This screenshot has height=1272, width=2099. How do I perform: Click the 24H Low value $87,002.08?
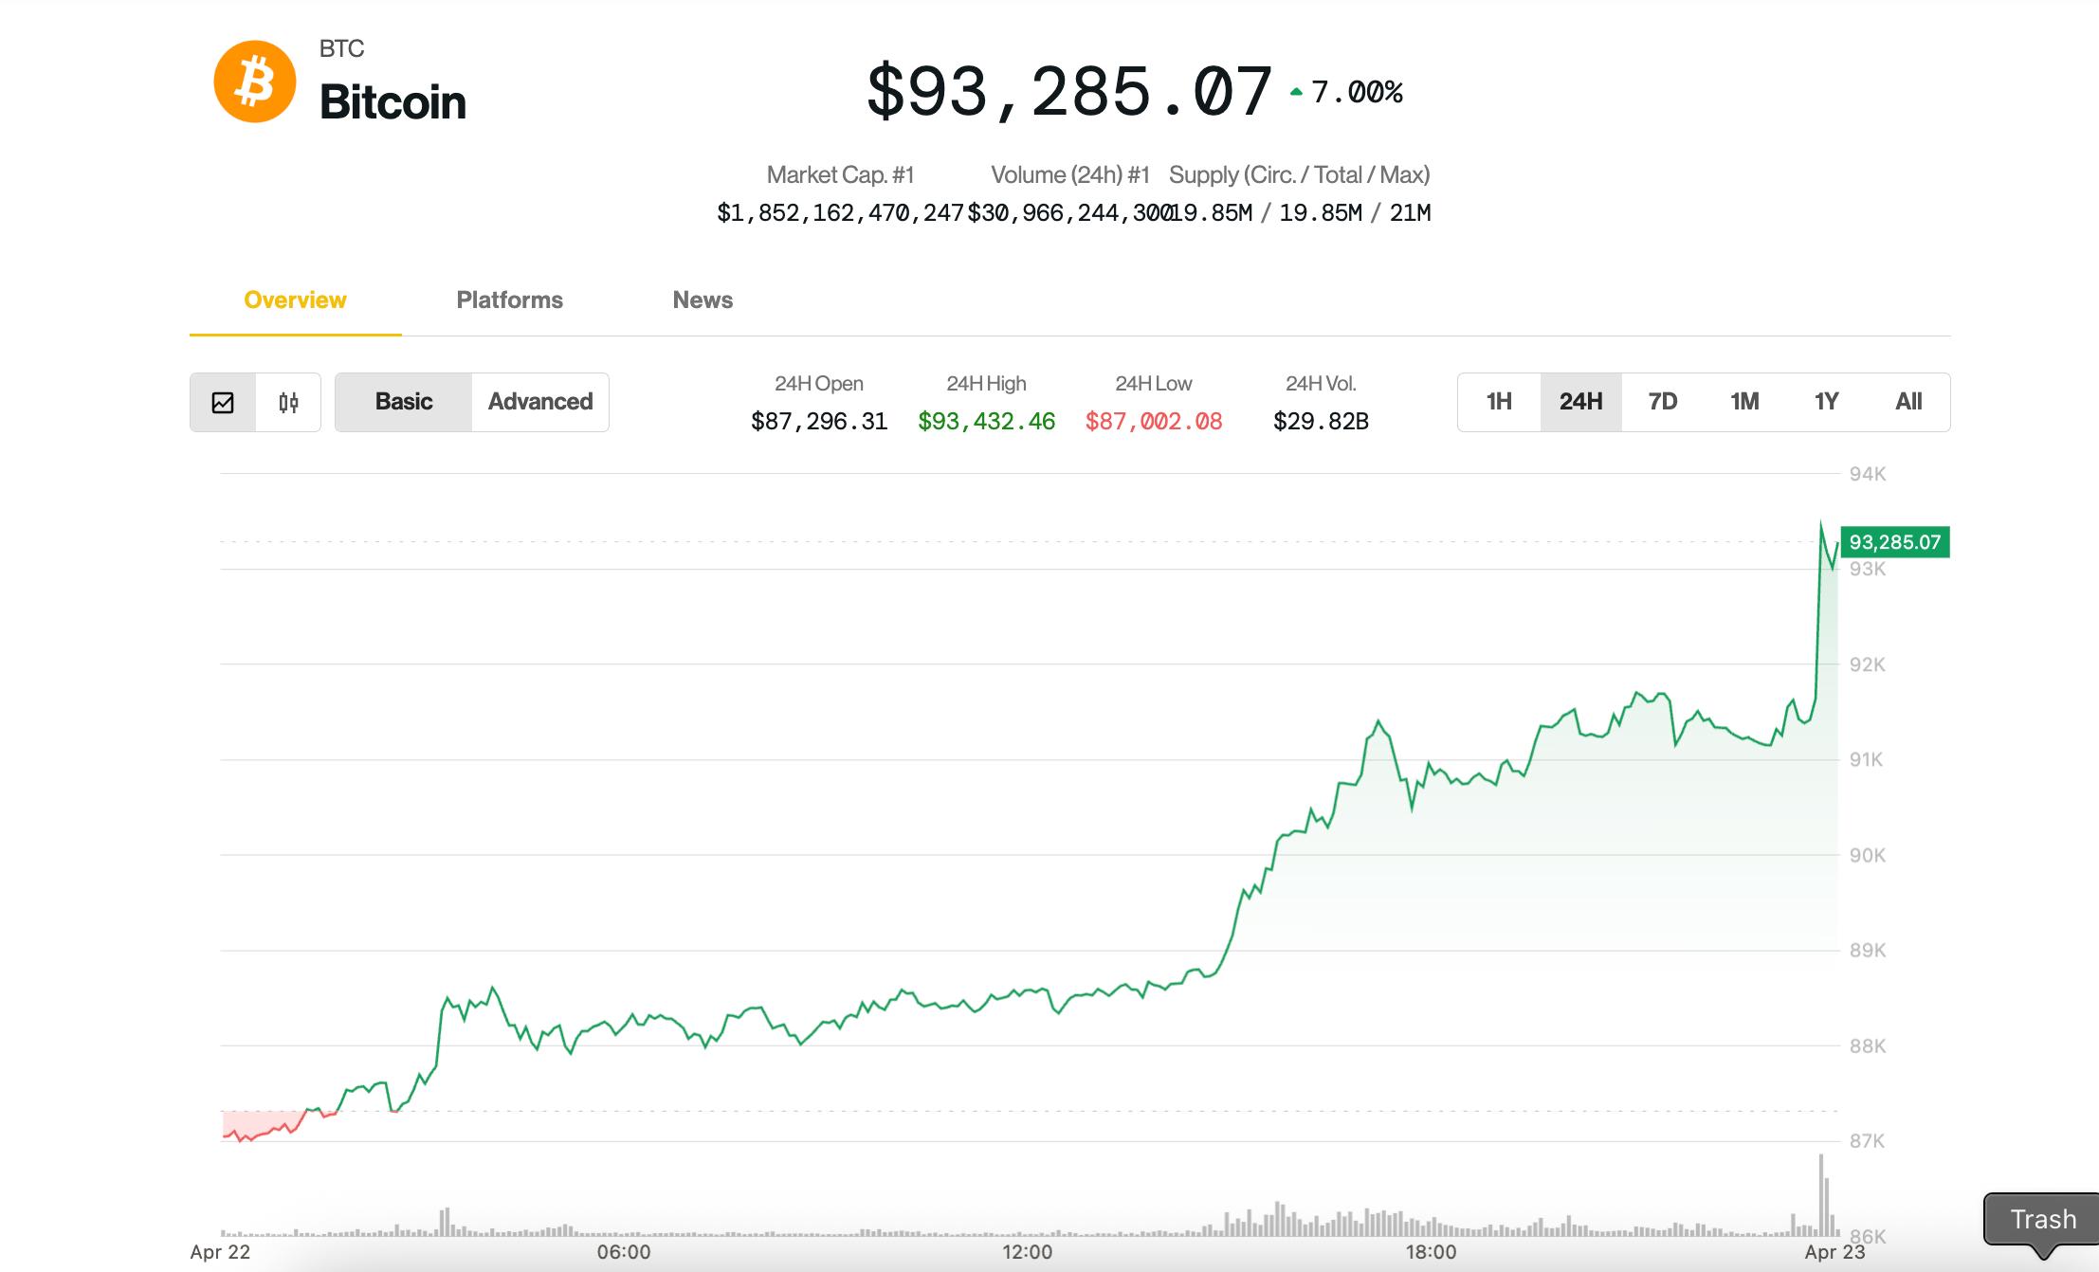point(1155,421)
